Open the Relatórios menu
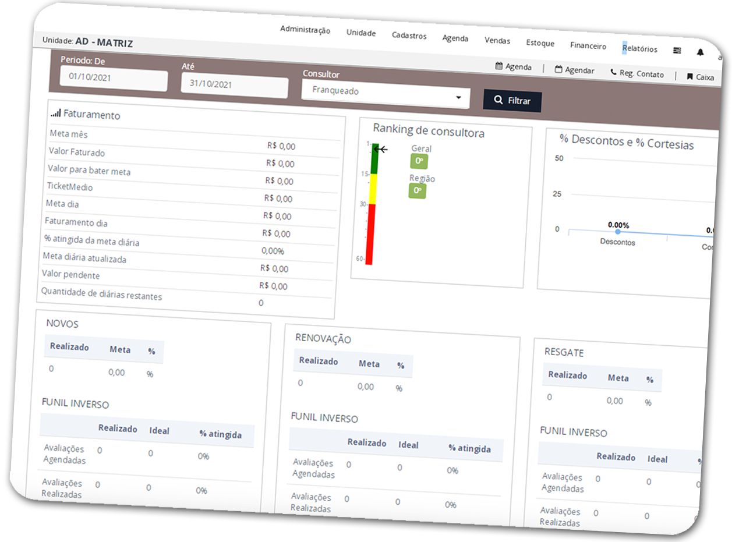This screenshot has width=732, height=542. pyautogui.click(x=639, y=49)
